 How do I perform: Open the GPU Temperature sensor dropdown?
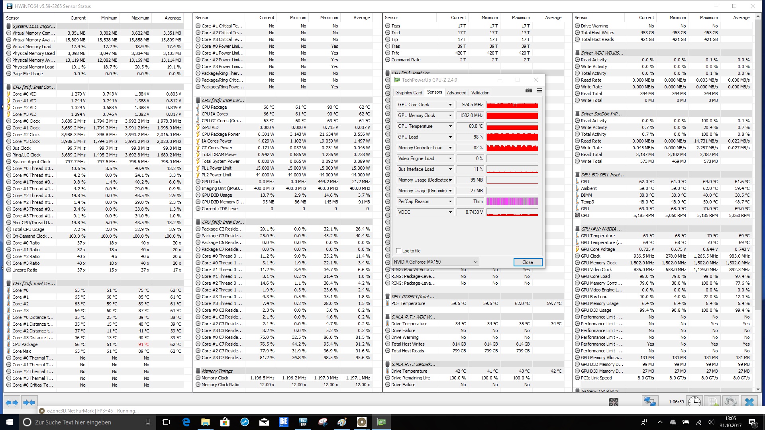450,126
